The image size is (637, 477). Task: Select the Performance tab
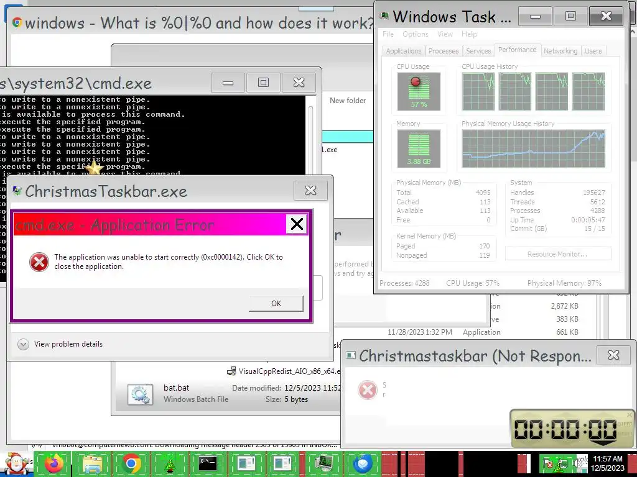pos(517,50)
